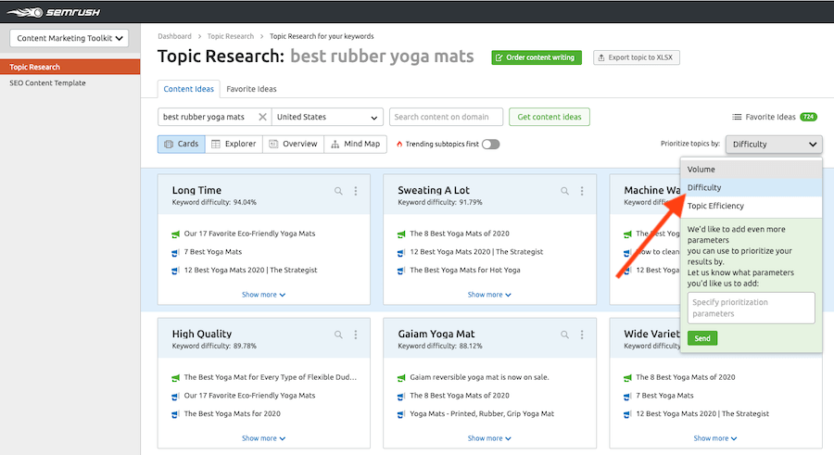
Task: Switch to Mind Map view
Action: coord(355,145)
